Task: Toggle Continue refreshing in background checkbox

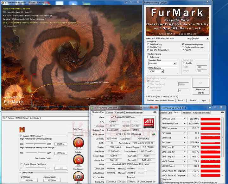Action: (x=161, y=182)
